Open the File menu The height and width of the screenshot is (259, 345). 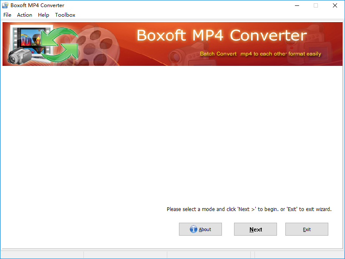[x=7, y=15]
